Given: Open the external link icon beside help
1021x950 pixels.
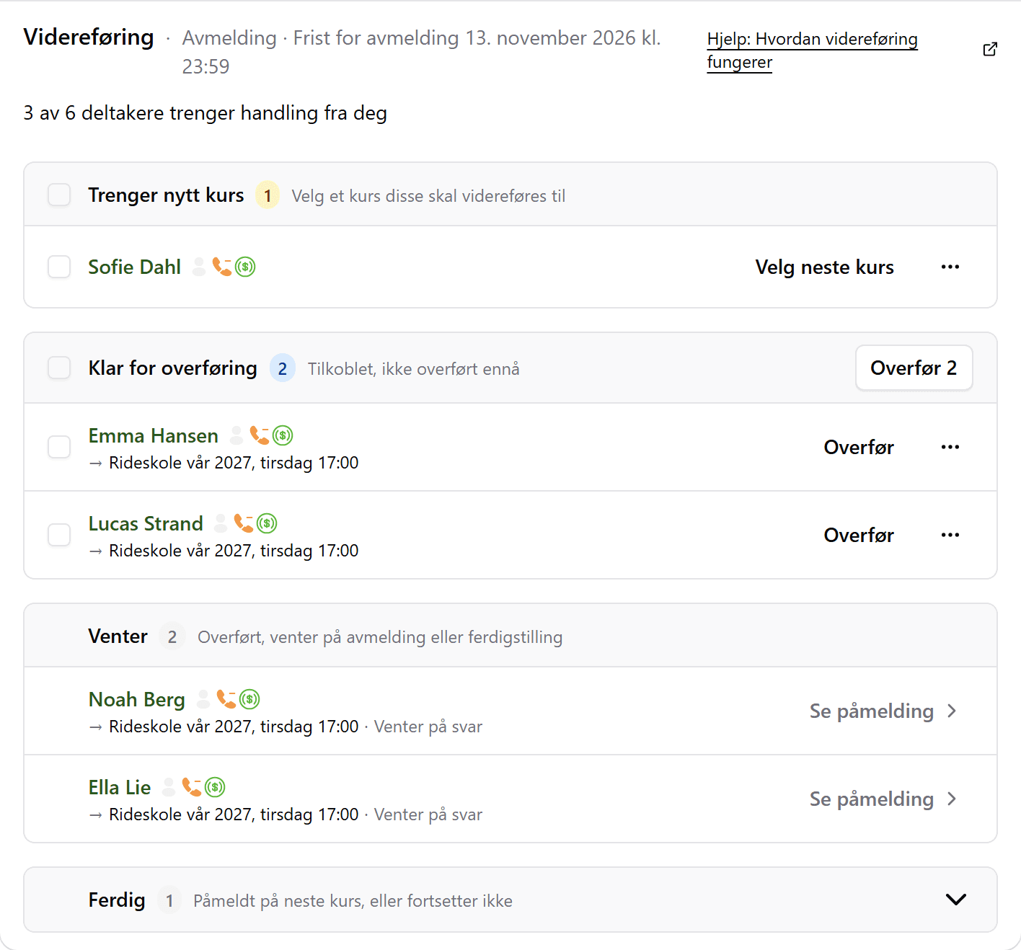Looking at the screenshot, I should point(990,49).
